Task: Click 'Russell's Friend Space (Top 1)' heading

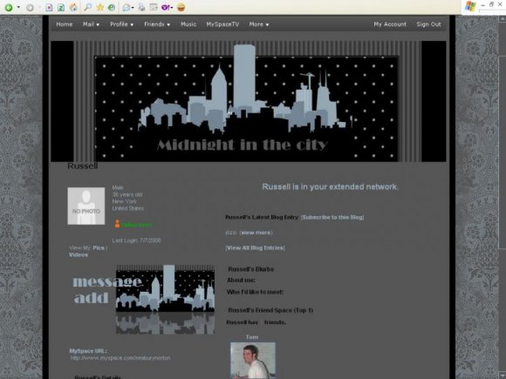Action: [x=270, y=310]
